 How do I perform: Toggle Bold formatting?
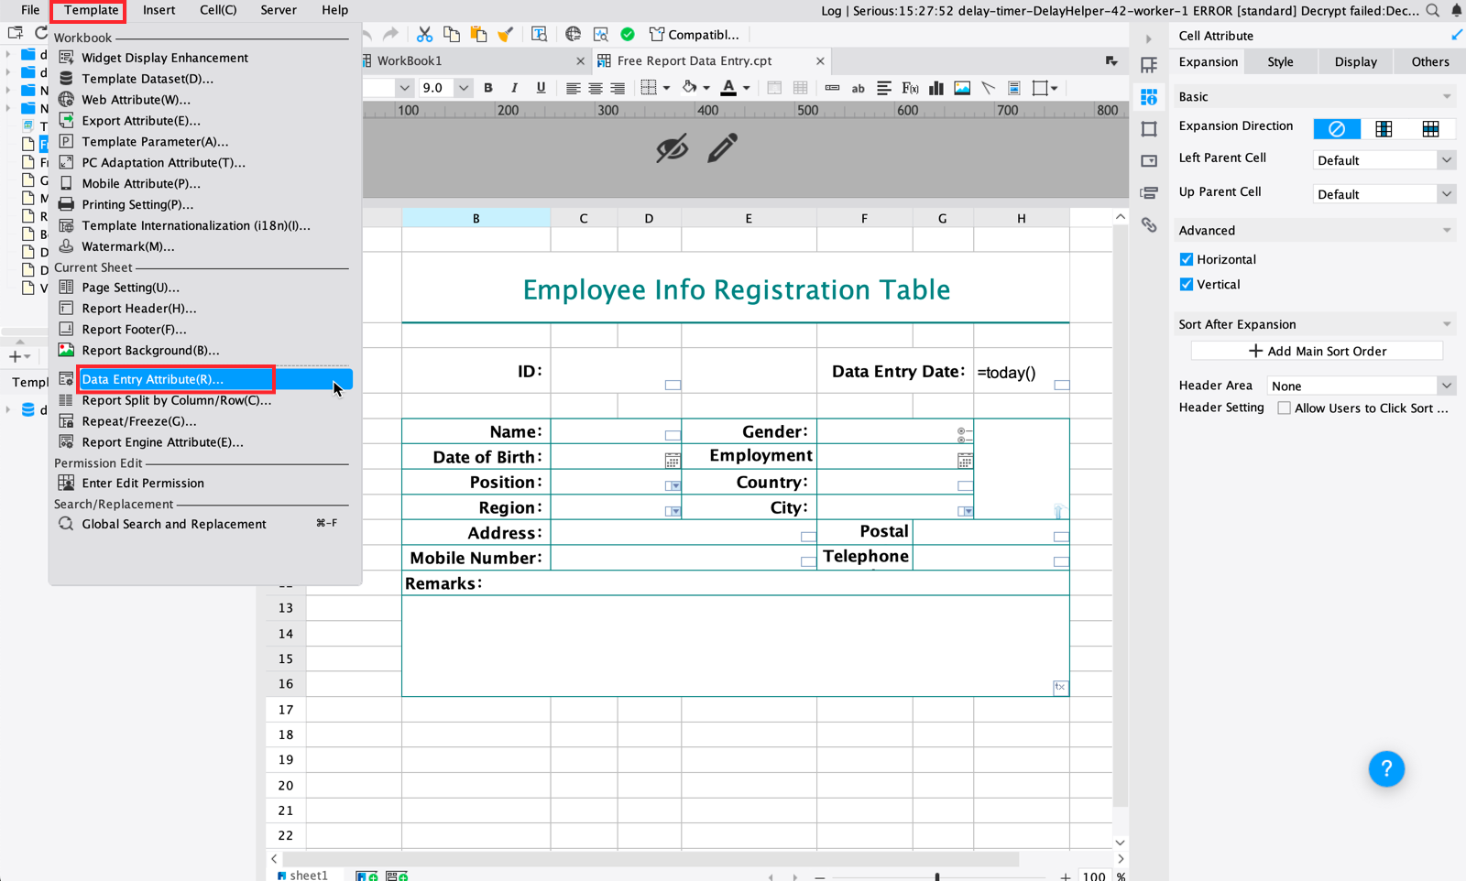click(488, 88)
